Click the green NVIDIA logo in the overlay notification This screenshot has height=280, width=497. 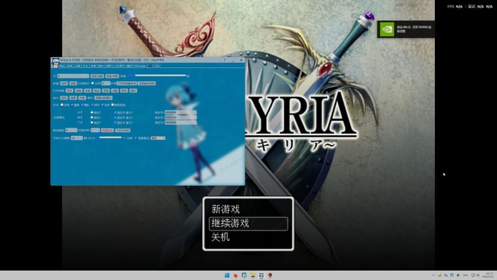coord(386,29)
